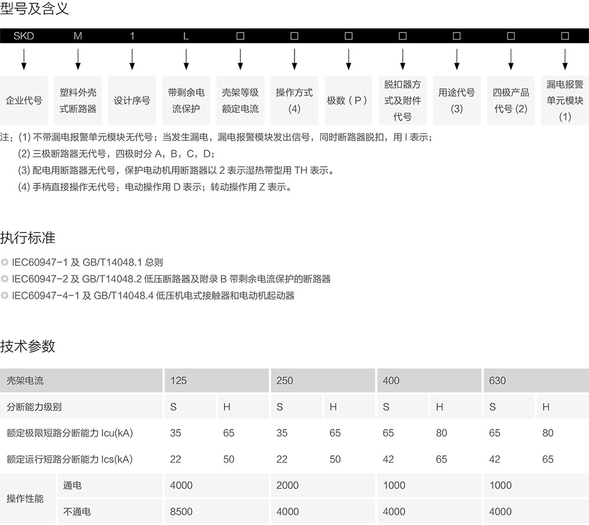Click the arrow pointing to 设计序号
589x525 pixels.
pyautogui.click(x=132, y=59)
